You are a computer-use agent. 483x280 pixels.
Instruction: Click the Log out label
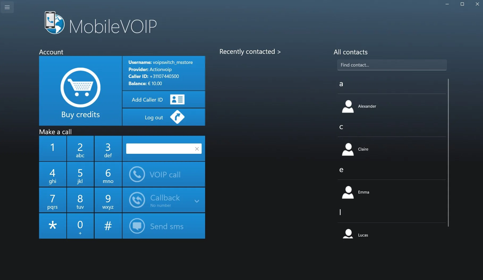pos(154,117)
